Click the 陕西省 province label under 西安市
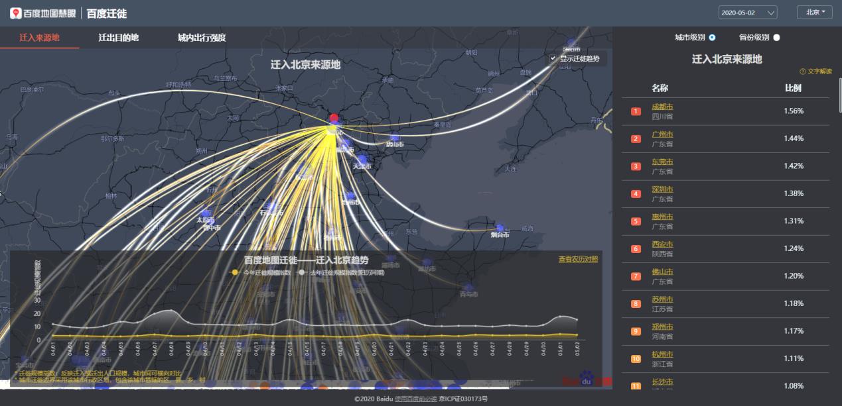 (662, 254)
